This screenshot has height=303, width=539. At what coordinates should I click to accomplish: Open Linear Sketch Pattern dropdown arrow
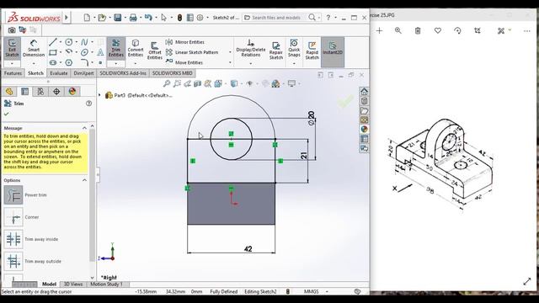pyautogui.click(x=230, y=52)
